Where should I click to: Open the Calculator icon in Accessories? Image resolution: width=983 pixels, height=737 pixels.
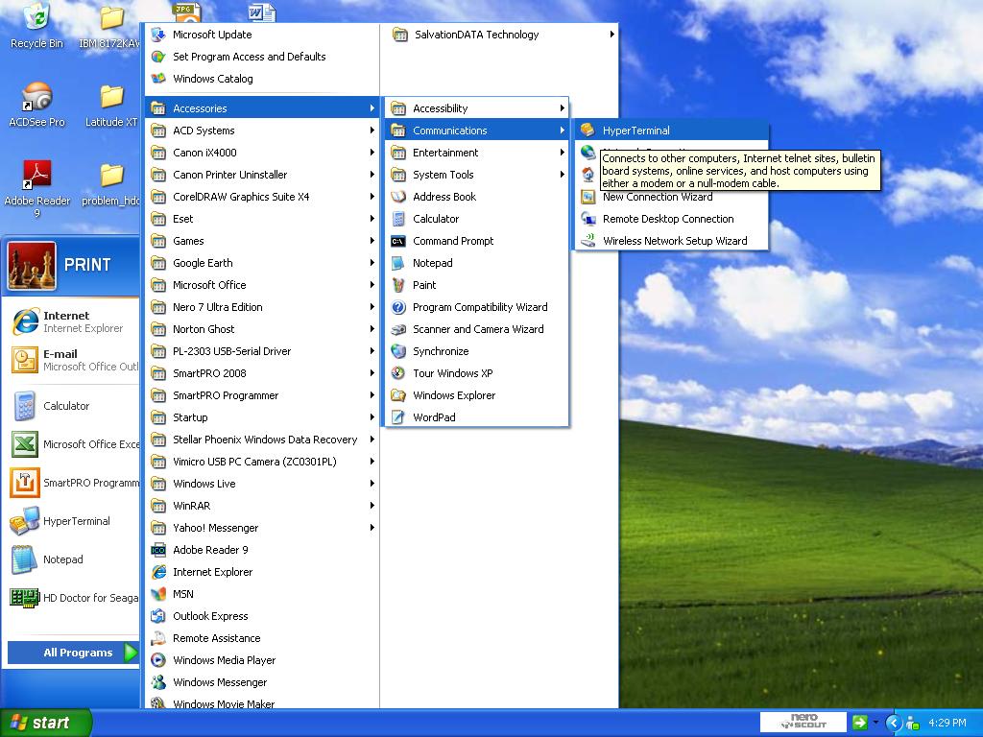coord(398,219)
